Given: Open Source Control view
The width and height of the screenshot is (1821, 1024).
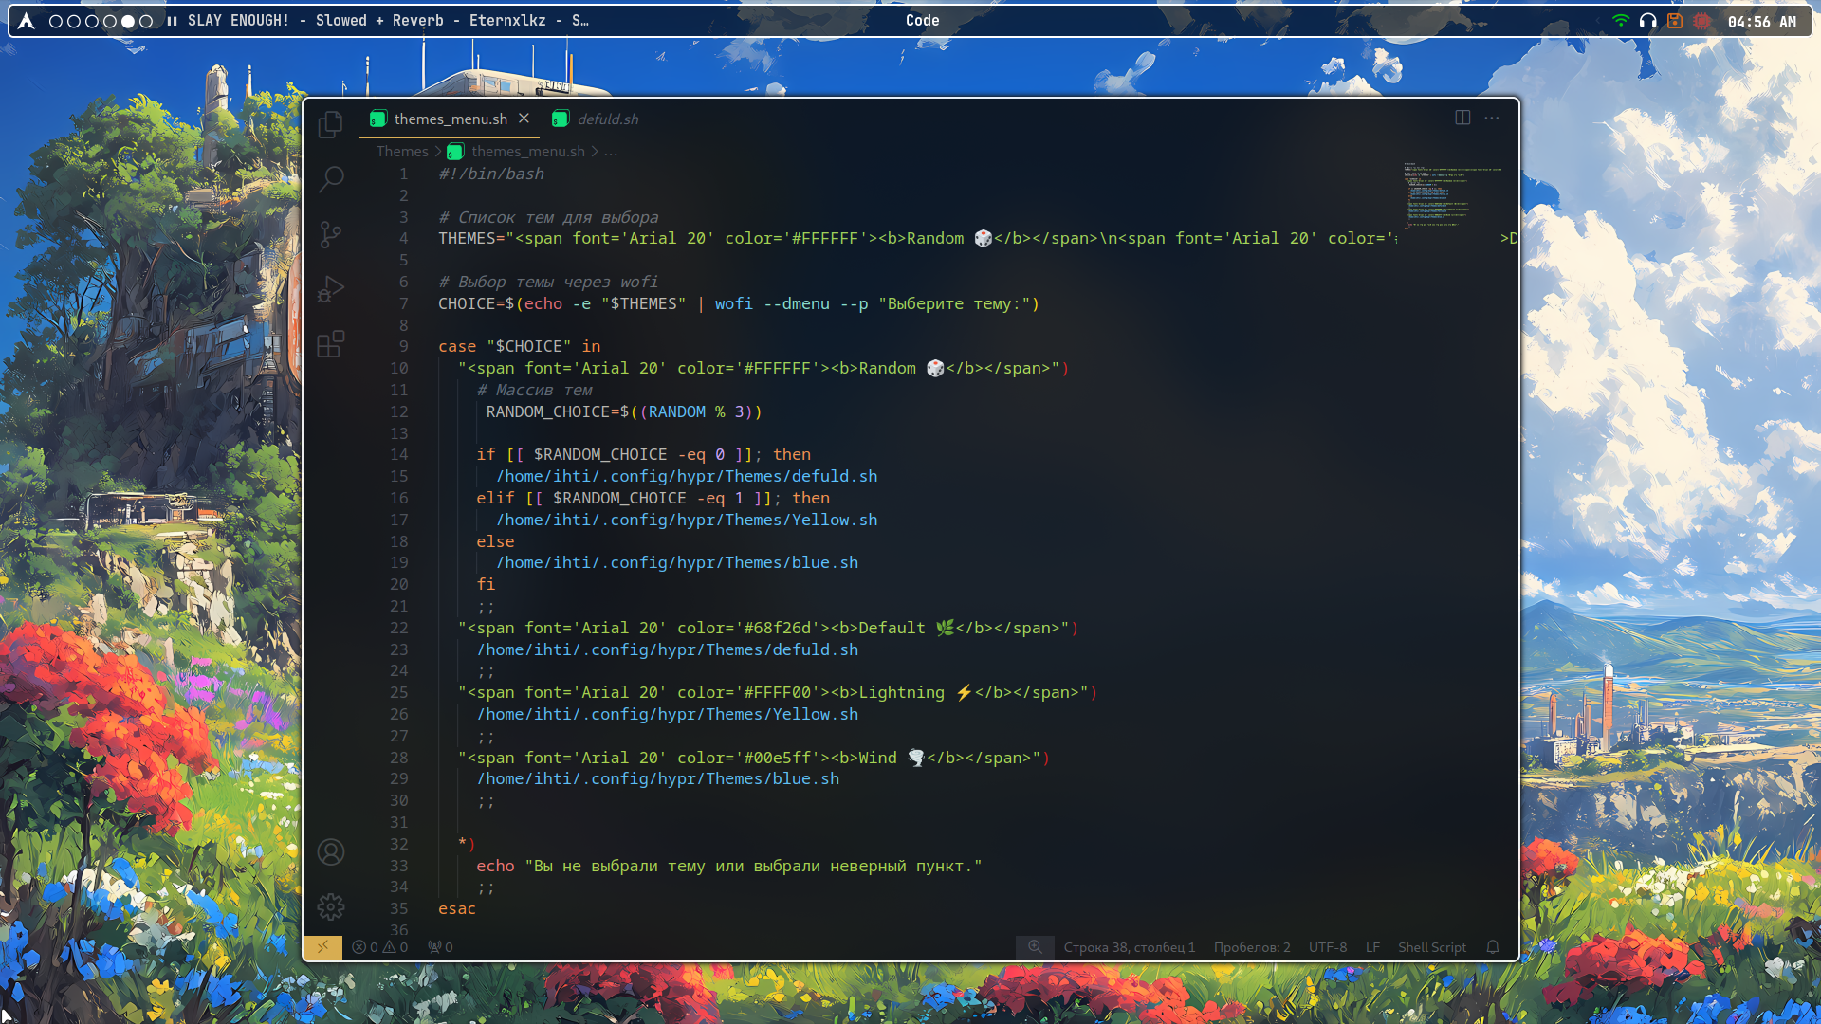Looking at the screenshot, I should pyautogui.click(x=330, y=234).
